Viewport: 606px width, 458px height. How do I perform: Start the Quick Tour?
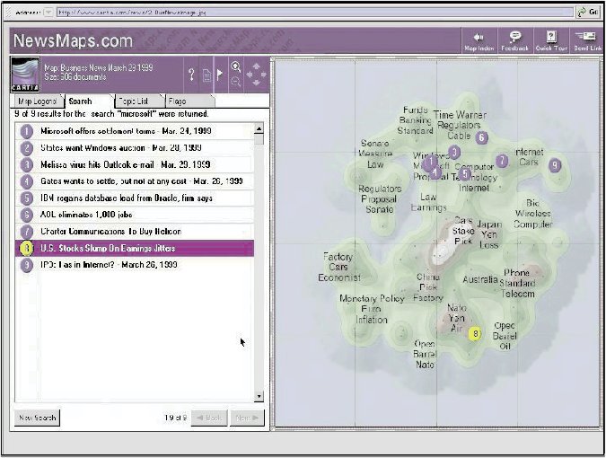[x=551, y=41]
